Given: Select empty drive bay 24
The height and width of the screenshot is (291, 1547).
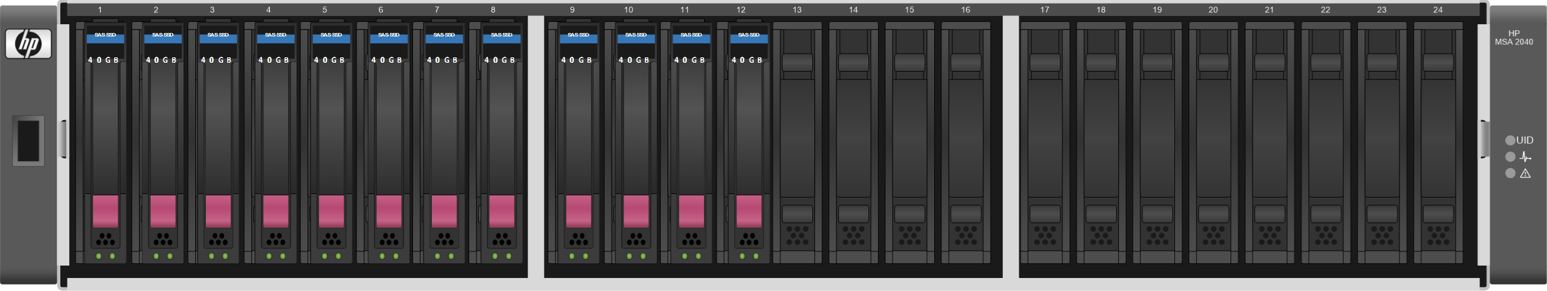Looking at the screenshot, I should tap(1438, 143).
